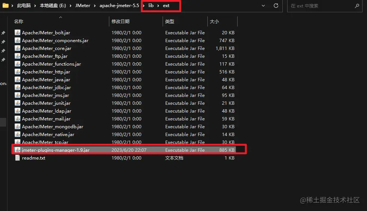This screenshot has width=367, height=211.
Task: Select the ApacheJMeter_core.jar file name
Action: tap(47, 48)
